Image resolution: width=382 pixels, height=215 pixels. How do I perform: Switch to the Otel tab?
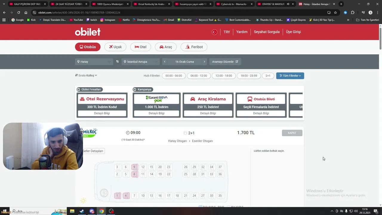pos(141,47)
